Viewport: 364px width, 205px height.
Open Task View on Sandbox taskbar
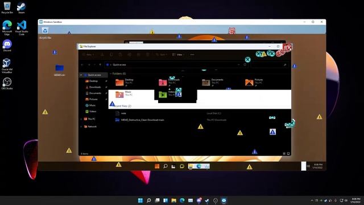[173, 166]
